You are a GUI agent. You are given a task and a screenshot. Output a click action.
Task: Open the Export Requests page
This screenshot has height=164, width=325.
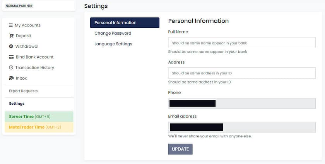click(x=23, y=91)
